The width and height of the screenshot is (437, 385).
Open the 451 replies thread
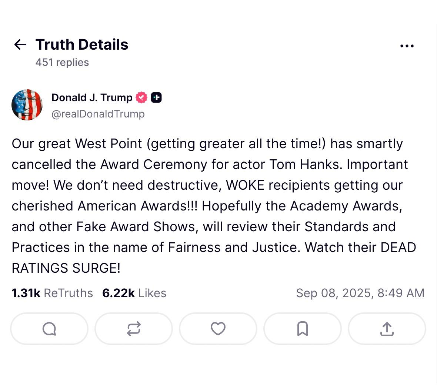click(62, 62)
